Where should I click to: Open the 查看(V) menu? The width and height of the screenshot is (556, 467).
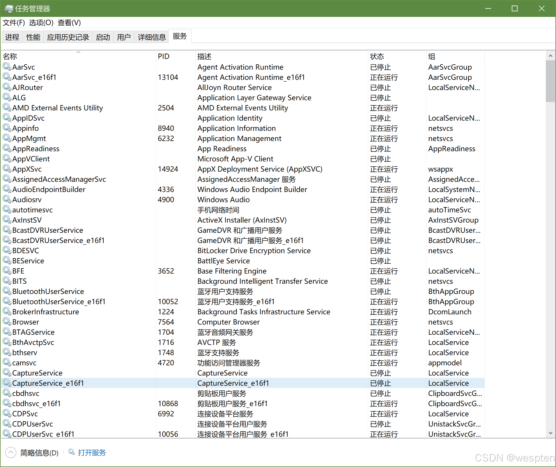click(x=69, y=22)
